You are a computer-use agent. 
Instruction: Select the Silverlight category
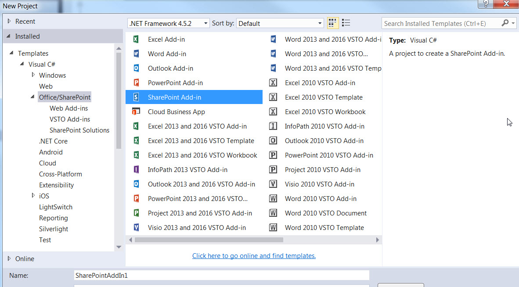coord(54,229)
